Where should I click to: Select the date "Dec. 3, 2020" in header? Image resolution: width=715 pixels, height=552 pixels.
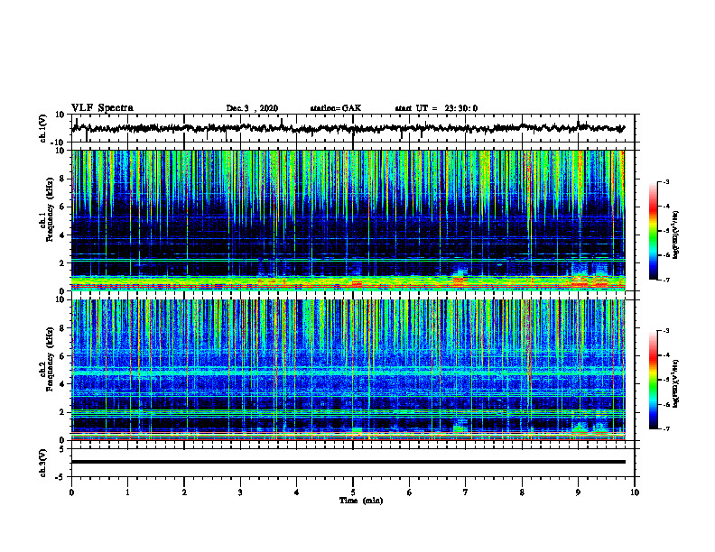(x=252, y=108)
